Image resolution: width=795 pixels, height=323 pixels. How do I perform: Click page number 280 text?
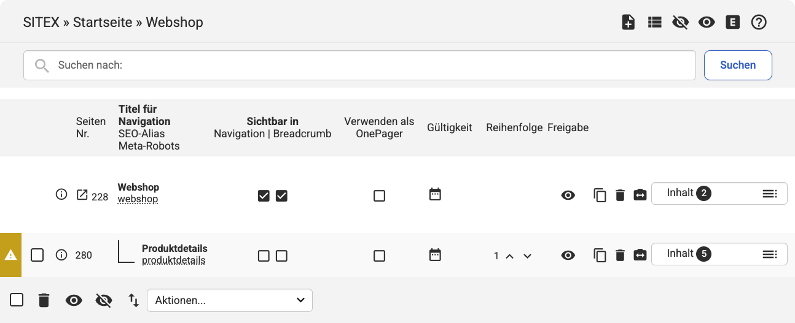tap(84, 256)
